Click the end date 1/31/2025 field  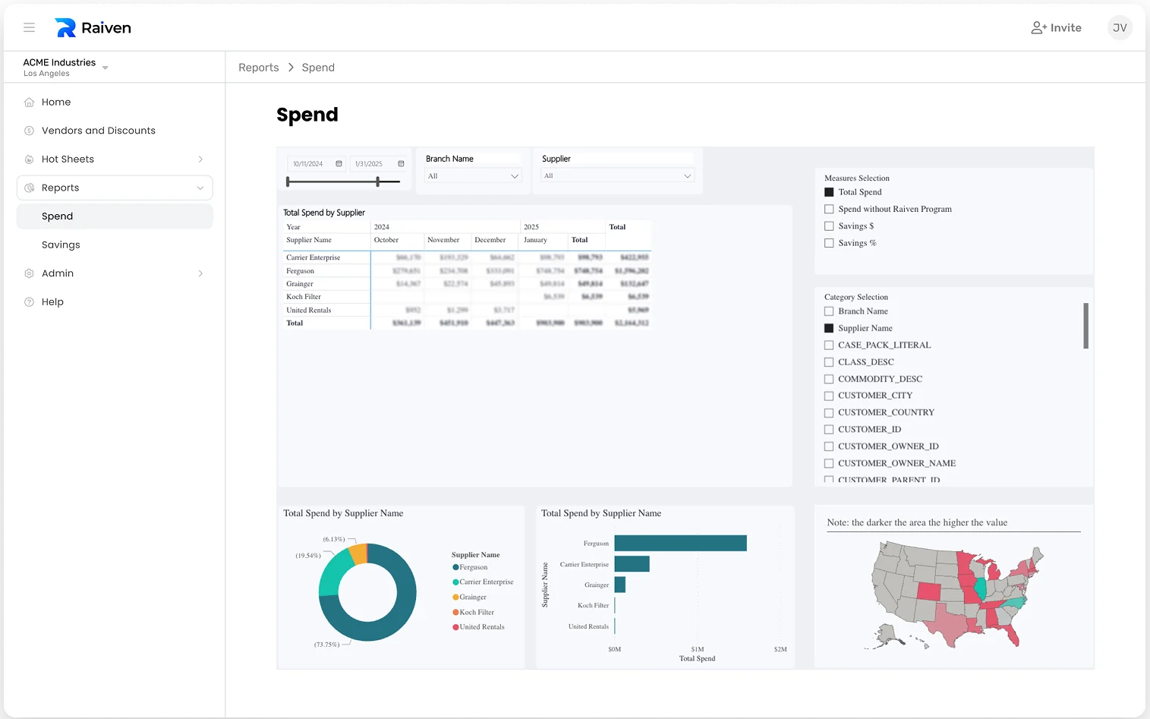[369, 164]
